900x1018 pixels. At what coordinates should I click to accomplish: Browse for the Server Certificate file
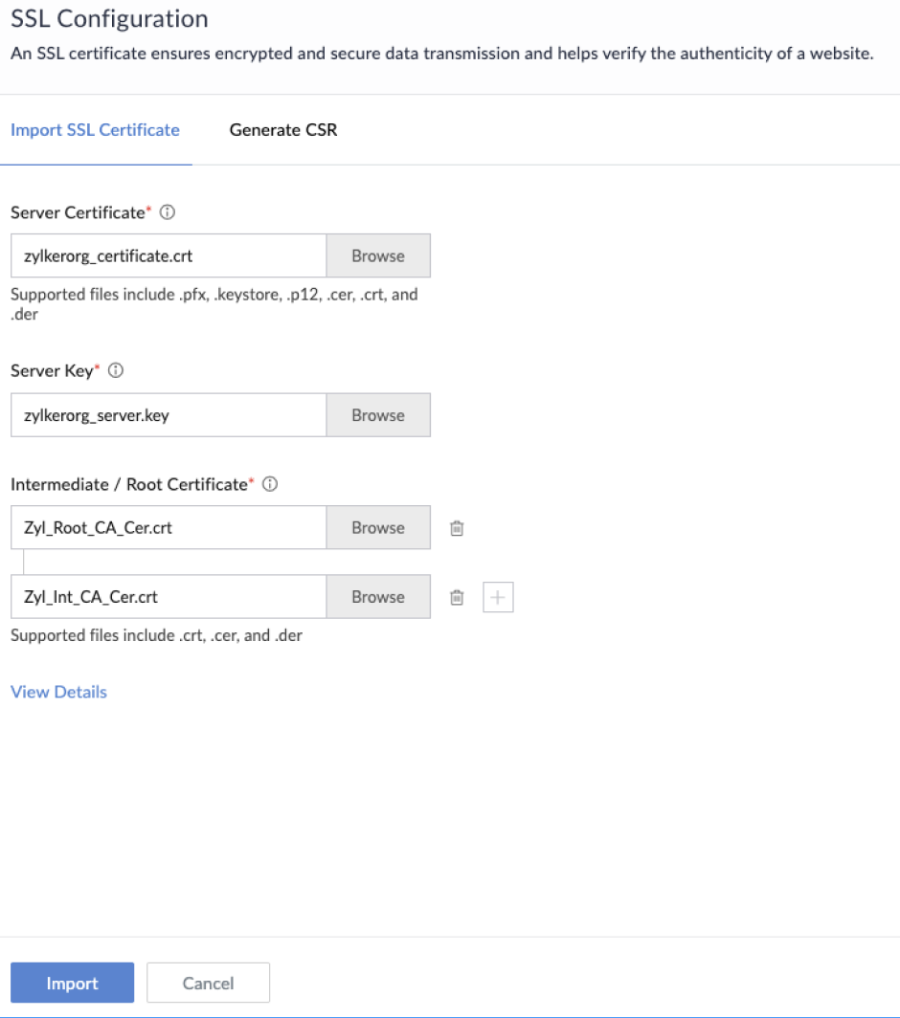pyautogui.click(x=378, y=256)
